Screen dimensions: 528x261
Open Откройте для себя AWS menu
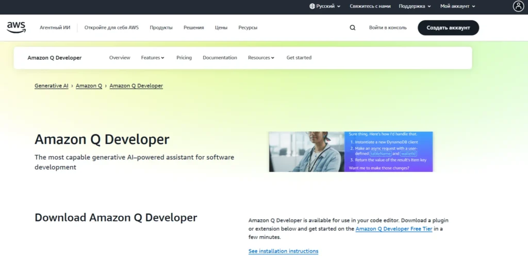(x=111, y=28)
